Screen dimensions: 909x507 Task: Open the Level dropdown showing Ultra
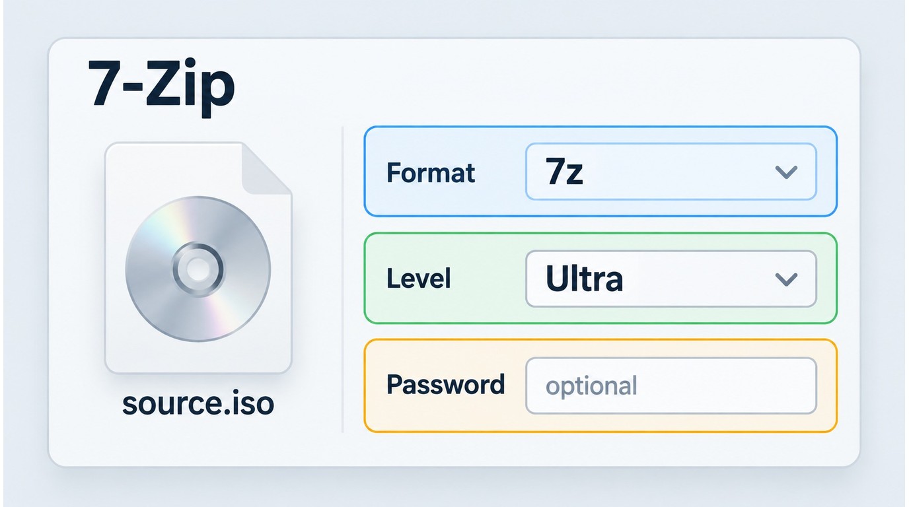click(671, 279)
